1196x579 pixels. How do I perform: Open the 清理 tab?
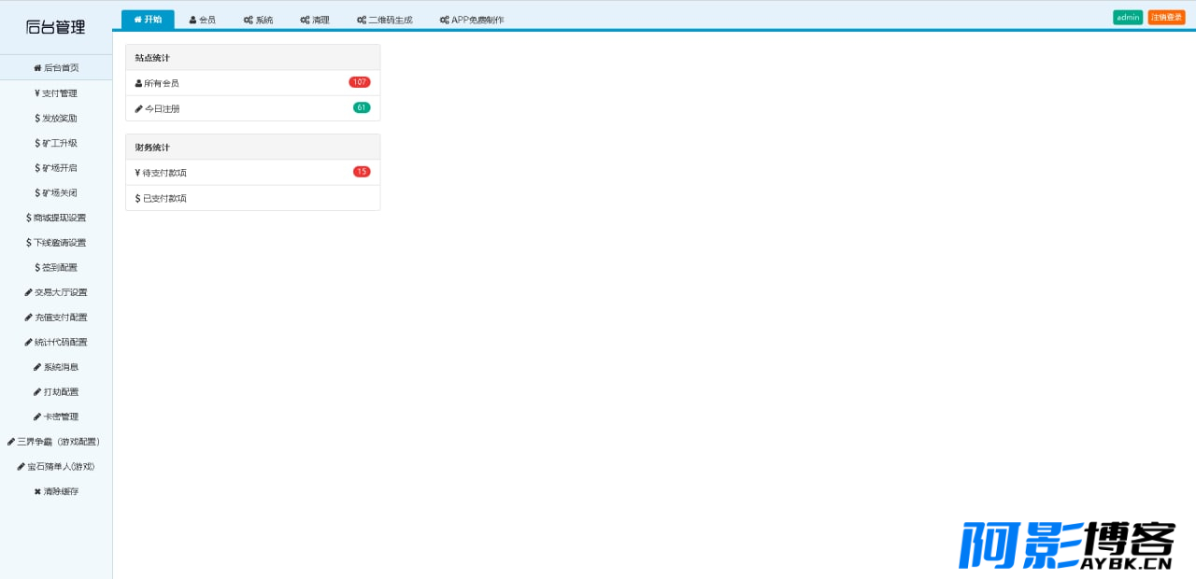[315, 20]
